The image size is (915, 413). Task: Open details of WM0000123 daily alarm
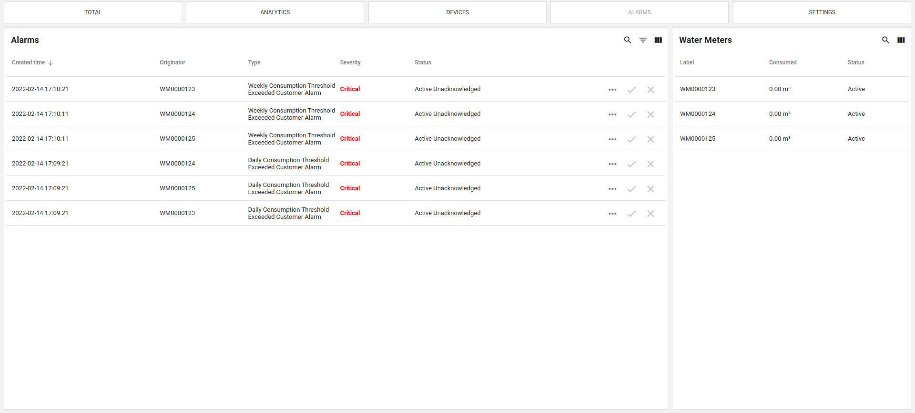coord(612,214)
